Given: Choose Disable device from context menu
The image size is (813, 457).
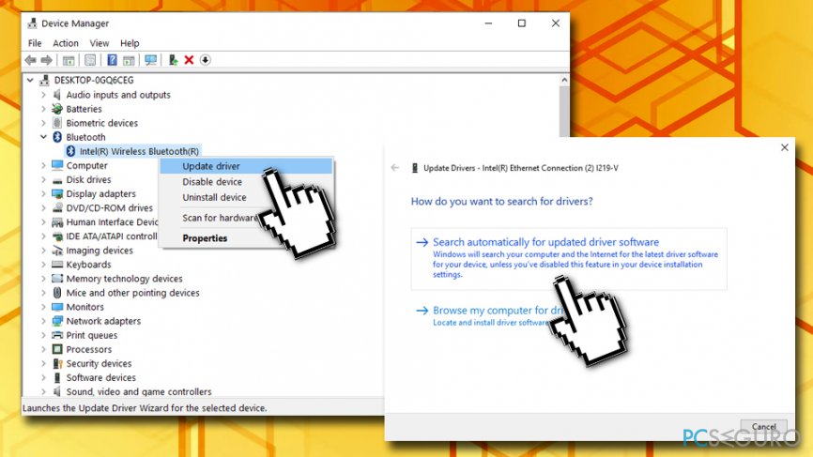Looking at the screenshot, I should click(x=212, y=182).
